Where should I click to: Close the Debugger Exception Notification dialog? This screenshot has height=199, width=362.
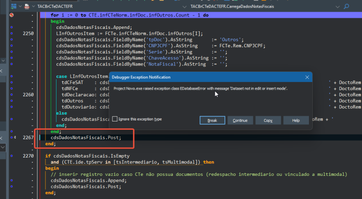(307, 77)
